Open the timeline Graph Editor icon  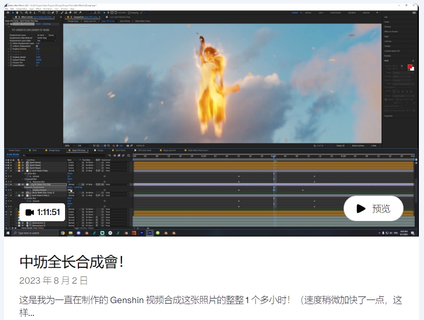(x=129, y=156)
